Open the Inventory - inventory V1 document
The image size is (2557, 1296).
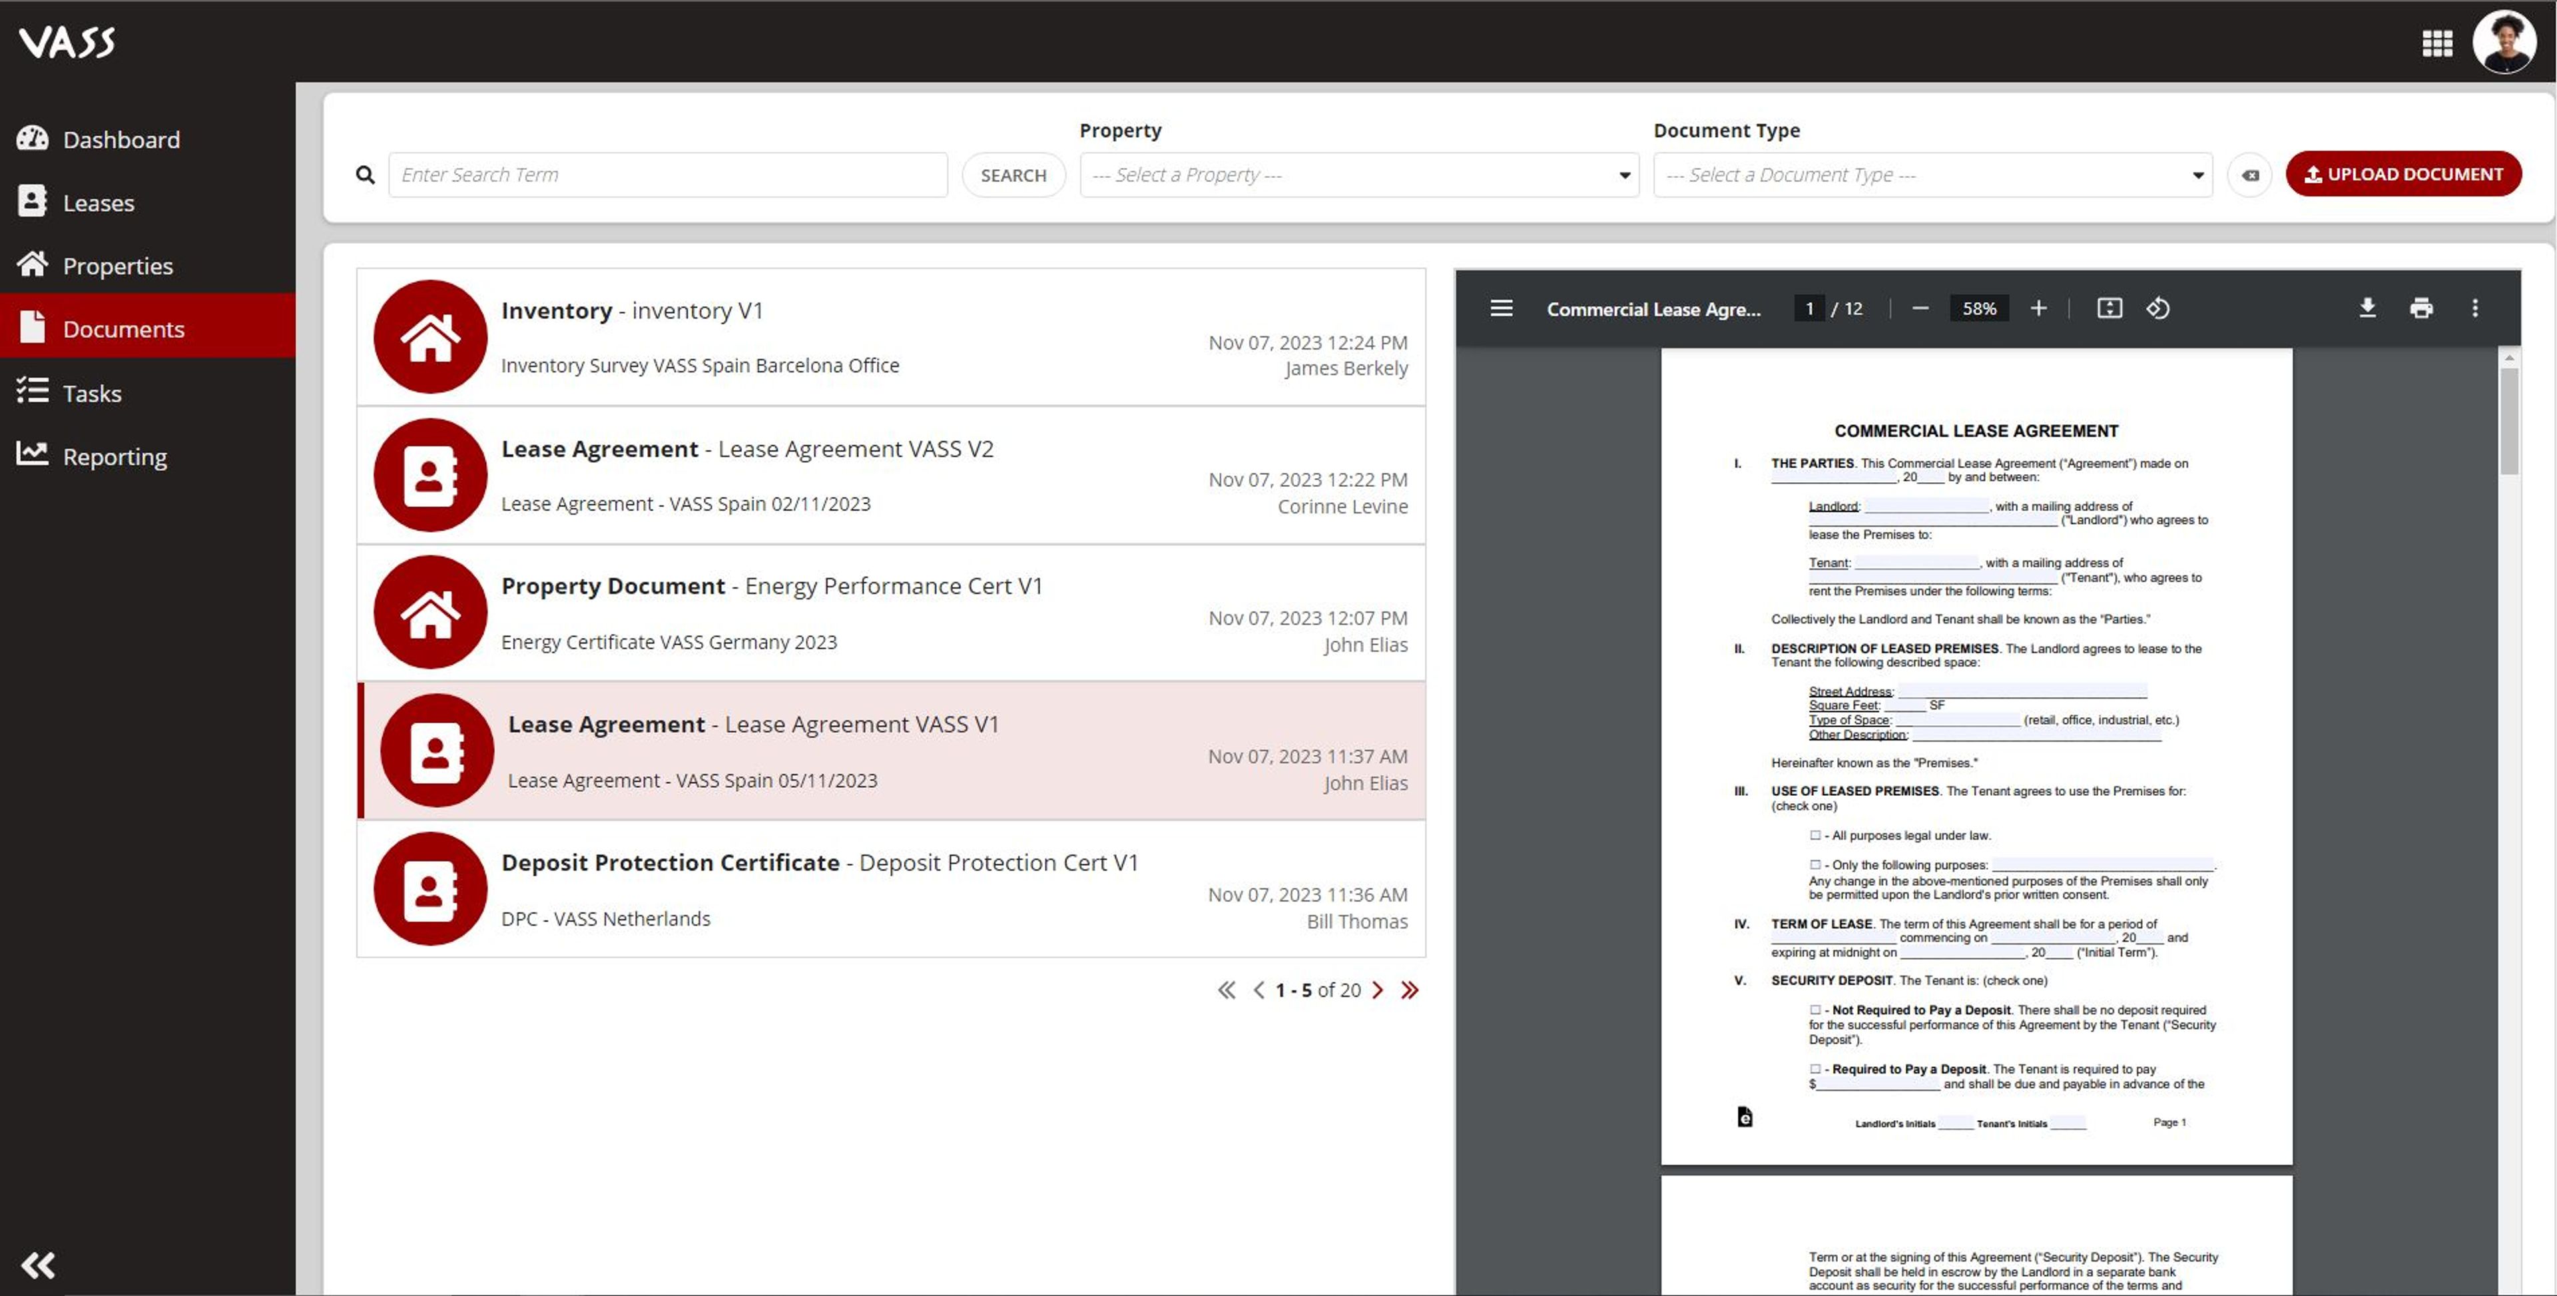coord(633,311)
